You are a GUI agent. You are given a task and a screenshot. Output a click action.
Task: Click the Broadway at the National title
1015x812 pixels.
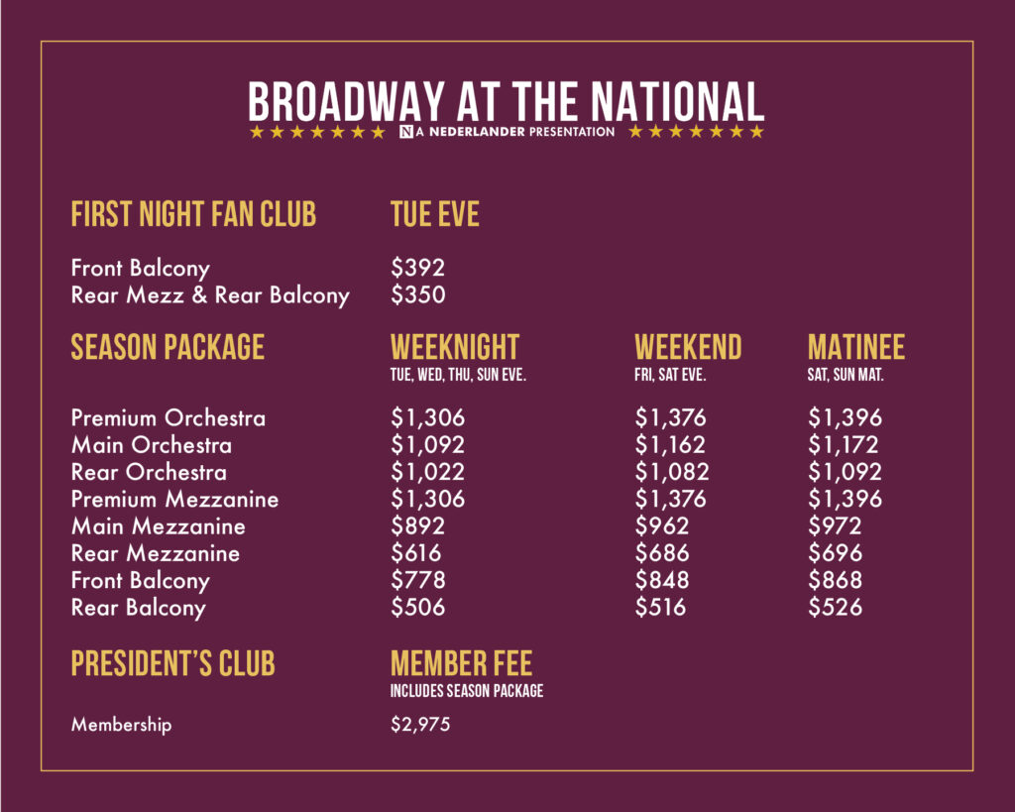[506, 101]
